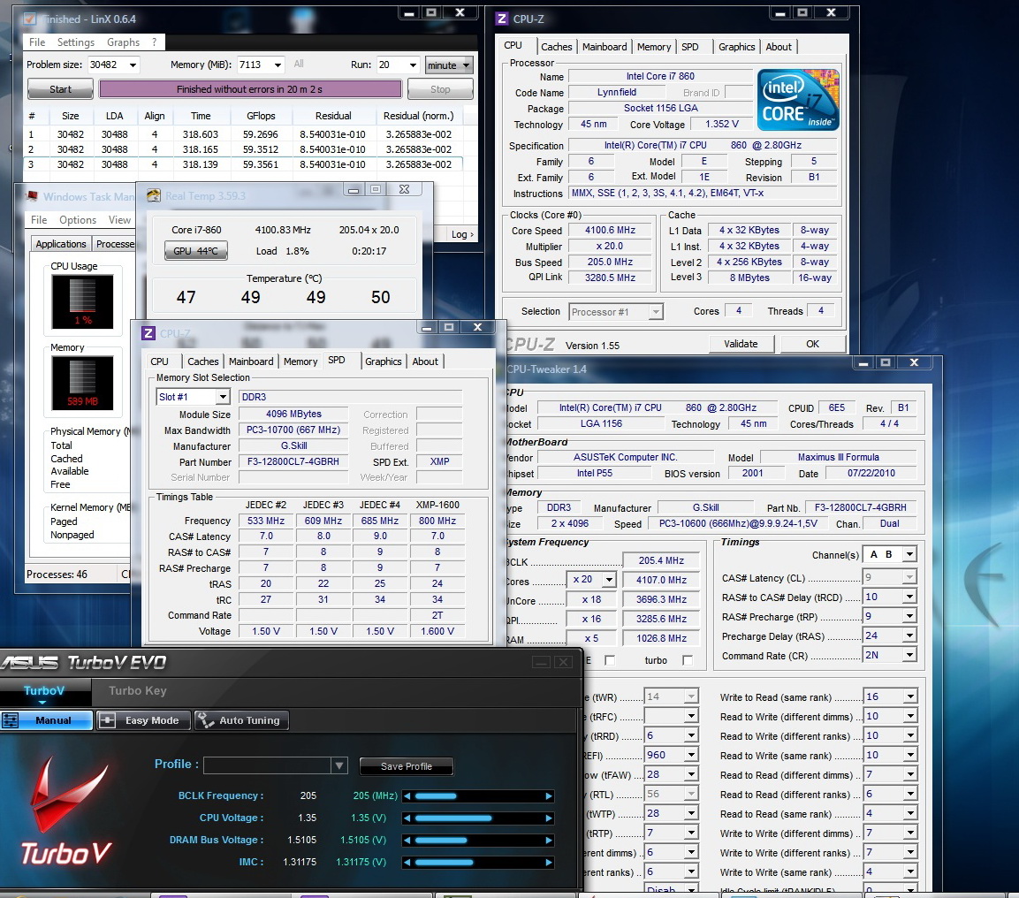This screenshot has width=1019, height=898.
Task: Click the Start button in LinX
Action: point(60,89)
